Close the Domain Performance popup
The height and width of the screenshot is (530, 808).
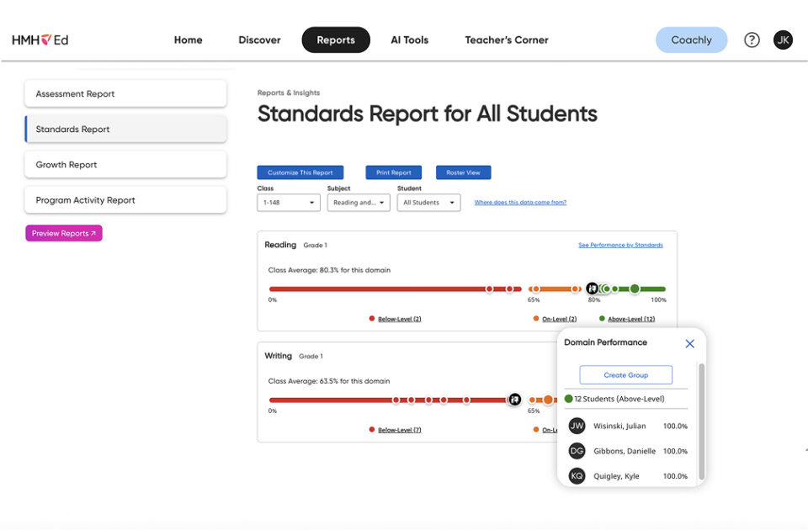point(689,343)
